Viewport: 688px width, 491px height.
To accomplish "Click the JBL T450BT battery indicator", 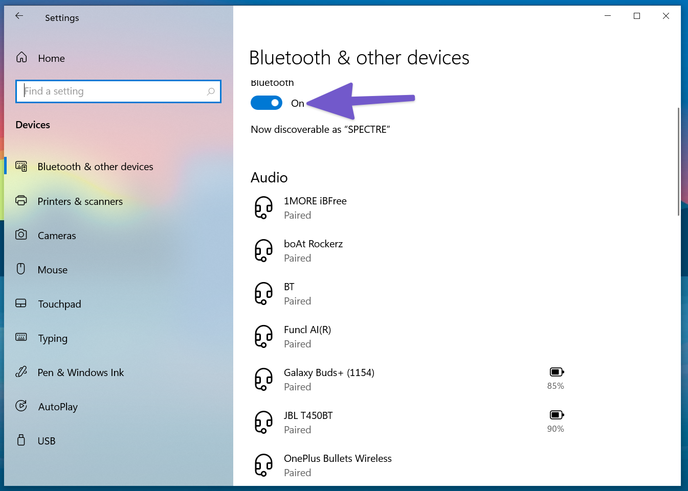I will tap(556, 414).
